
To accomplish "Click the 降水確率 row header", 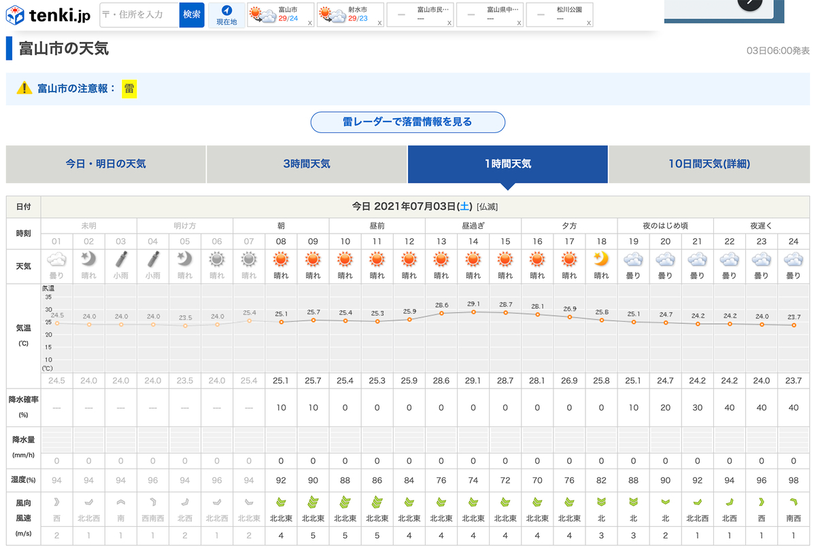I will [x=23, y=407].
